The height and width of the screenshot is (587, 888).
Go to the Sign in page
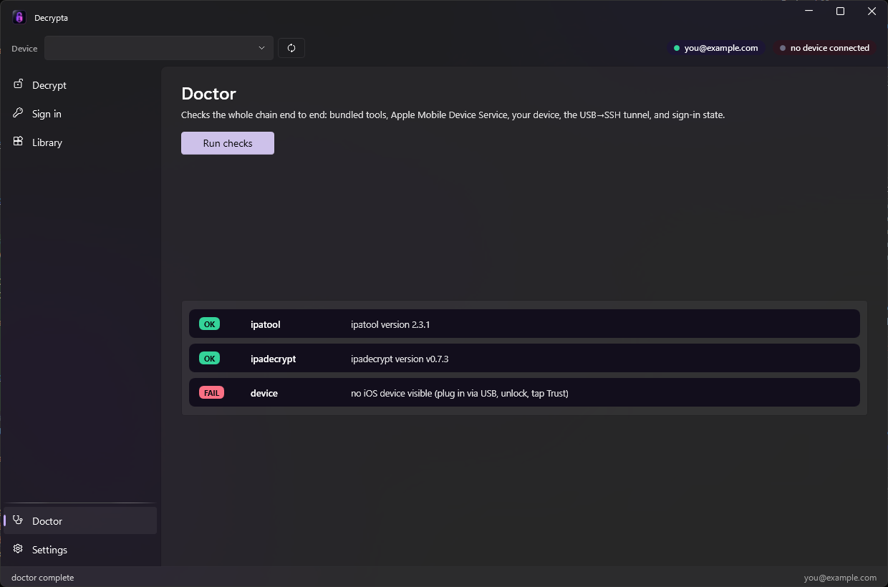pyautogui.click(x=80, y=114)
